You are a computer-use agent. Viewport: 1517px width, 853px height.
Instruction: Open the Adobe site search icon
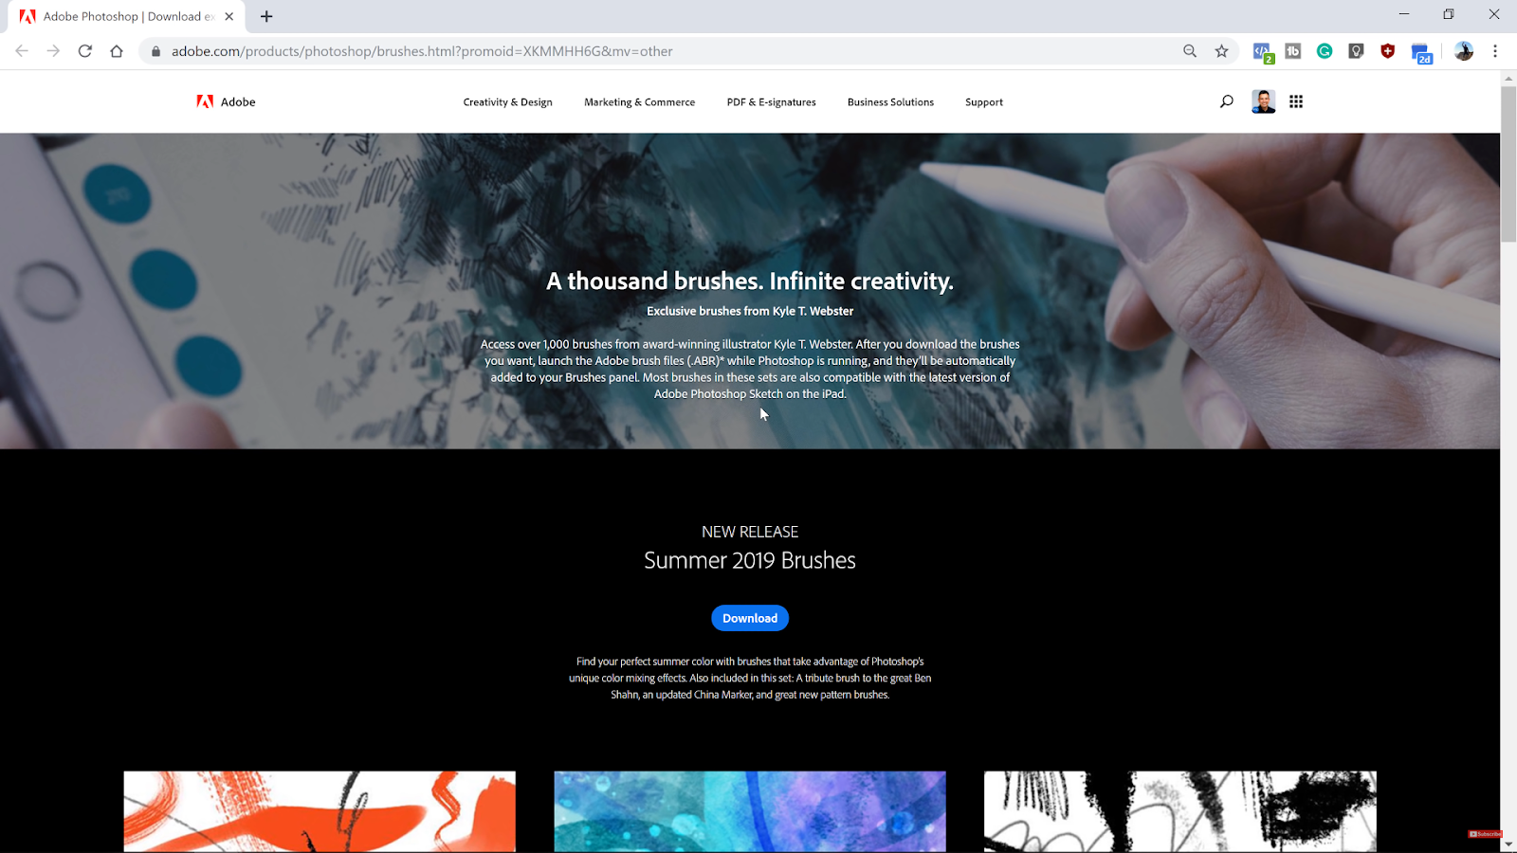pyautogui.click(x=1226, y=101)
